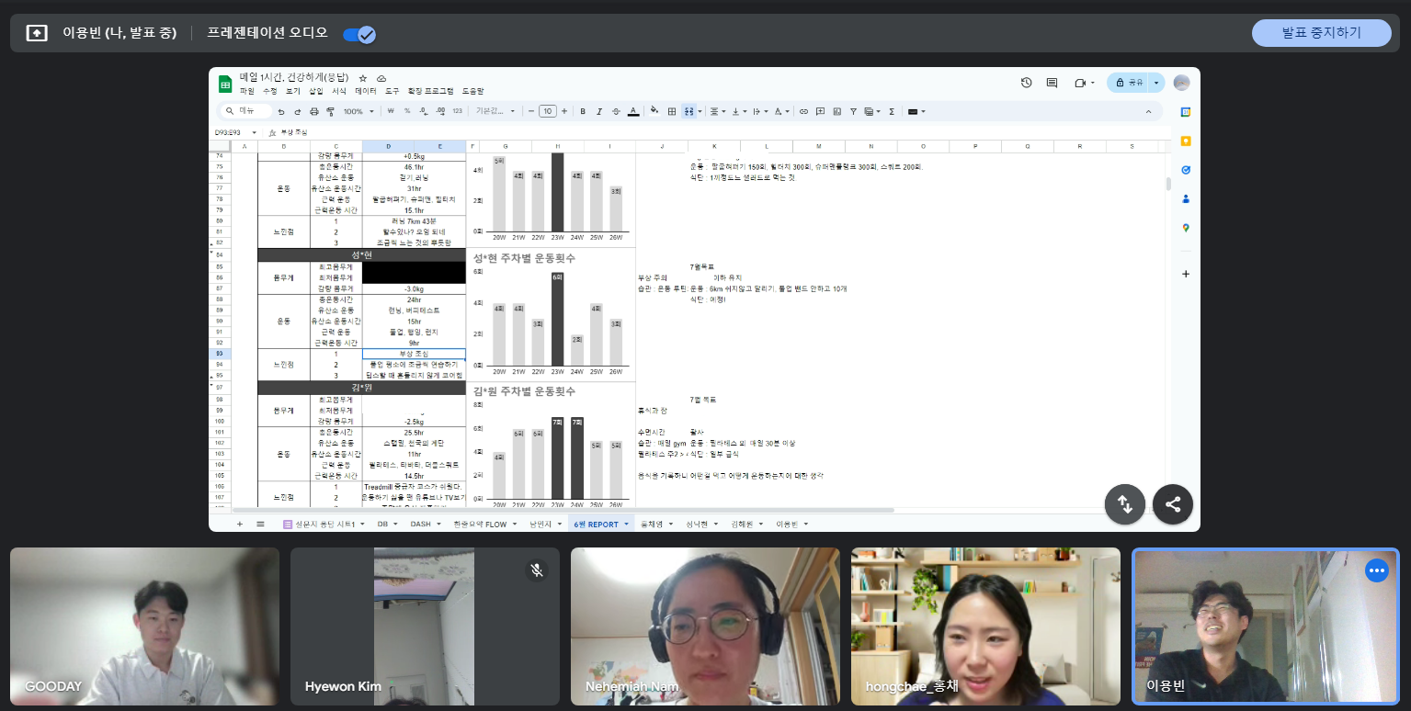Open the text color picker
This screenshot has width=1411, height=711.
click(633, 111)
